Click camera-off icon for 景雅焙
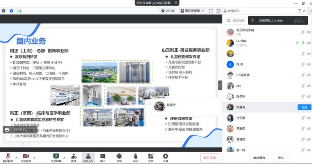This screenshot has width=312, height=164. (x=309, y=139)
